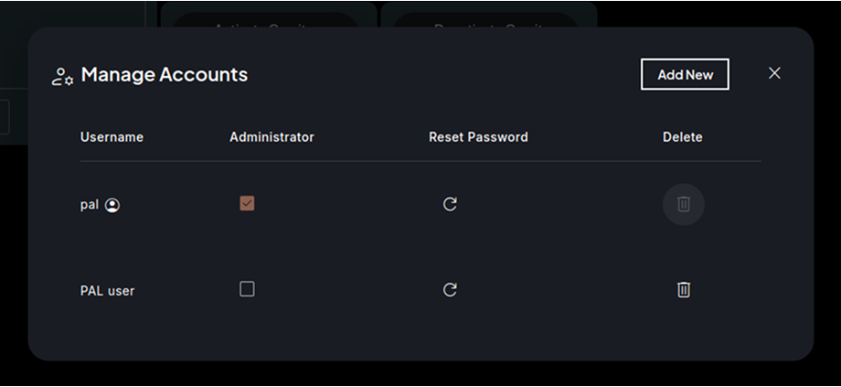Click the disabled trash icon for pal
Screen dimensions: 841x387
pyautogui.click(x=683, y=204)
